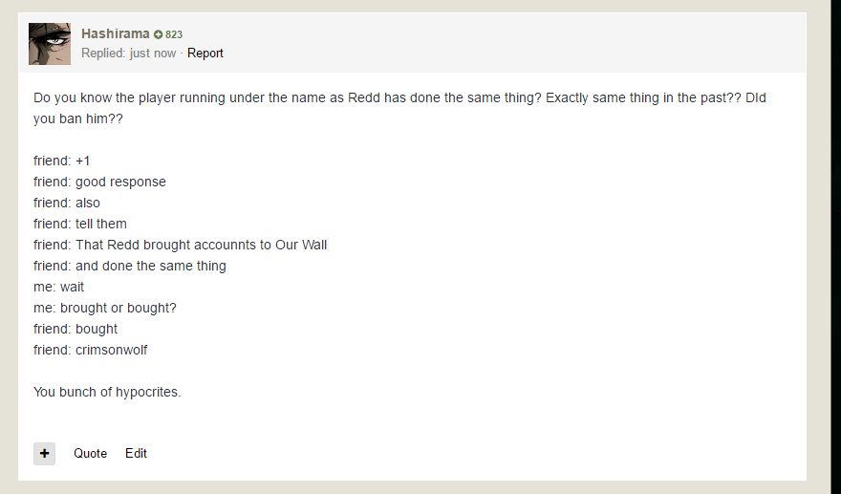Click the 'friend: good response' line
This screenshot has height=494, width=841.
(x=99, y=182)
